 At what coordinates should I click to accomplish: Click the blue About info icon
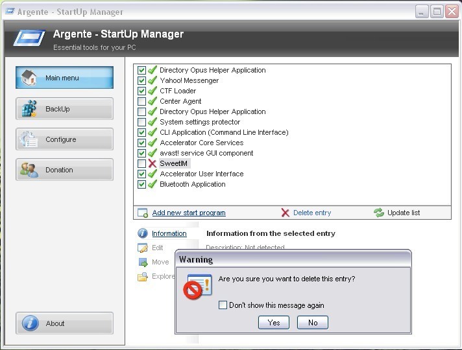click(30, 323)
